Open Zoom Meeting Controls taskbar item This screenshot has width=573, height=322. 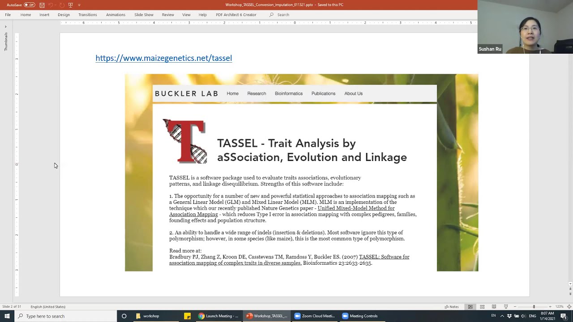click(363, 316)
